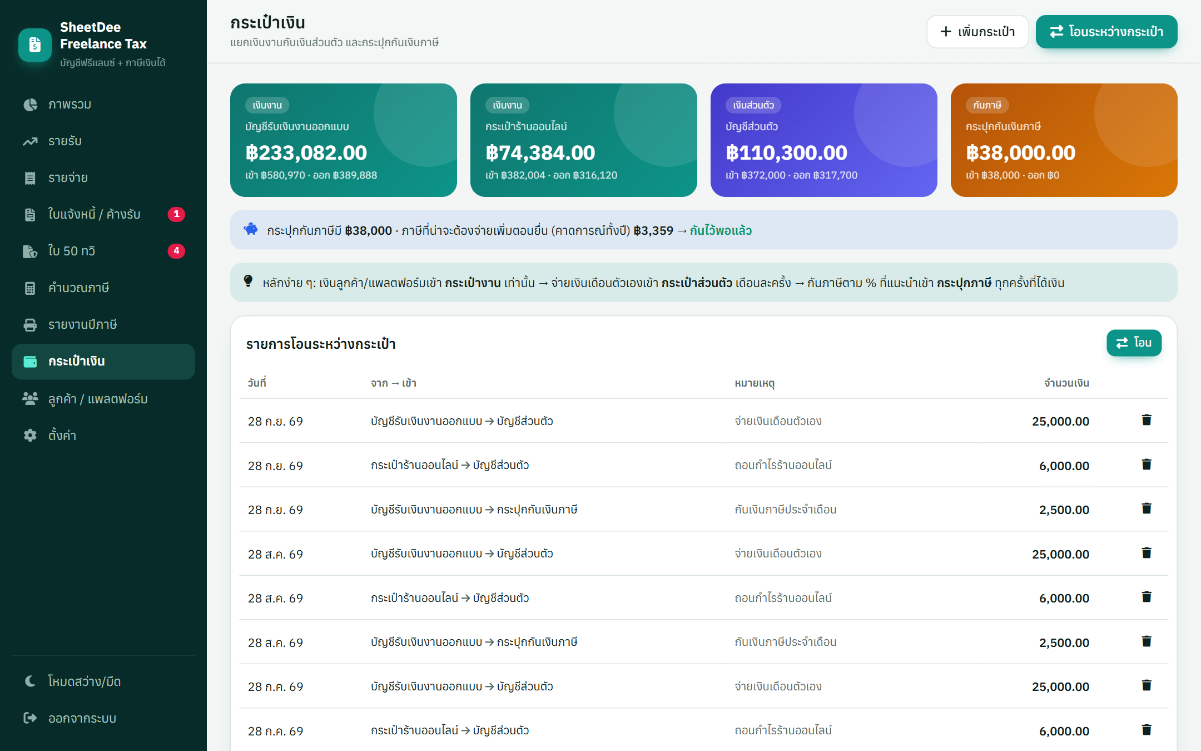This screenshot has width=1201, height=751.
Task: Click the โอนระหว่างกระเป๋า transfer button
Action: (x=1106, y=32)
